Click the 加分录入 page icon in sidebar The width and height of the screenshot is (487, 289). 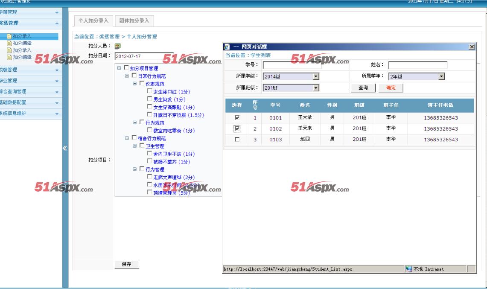(x=9, y=50)
